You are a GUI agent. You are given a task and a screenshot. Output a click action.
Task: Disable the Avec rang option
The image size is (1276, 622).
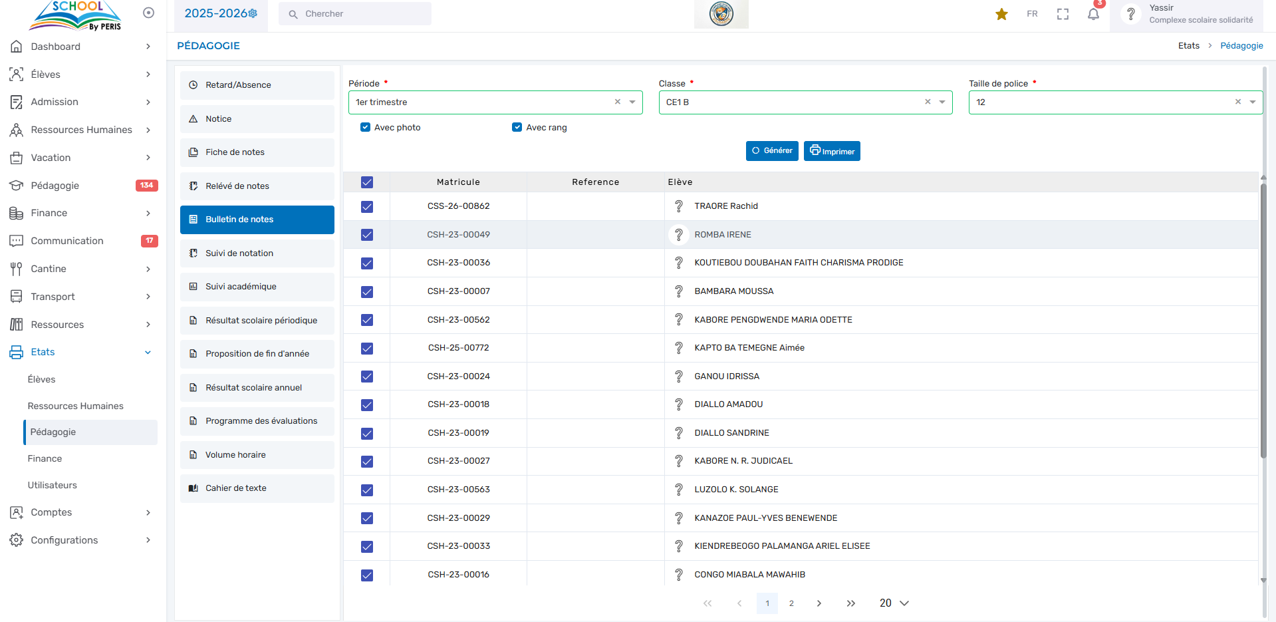pos(517,127)
